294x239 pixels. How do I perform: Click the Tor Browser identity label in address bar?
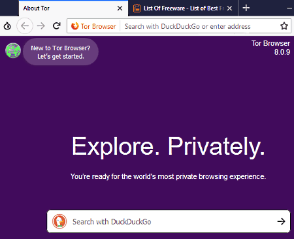pyautogui.click(x=94, y=26)
